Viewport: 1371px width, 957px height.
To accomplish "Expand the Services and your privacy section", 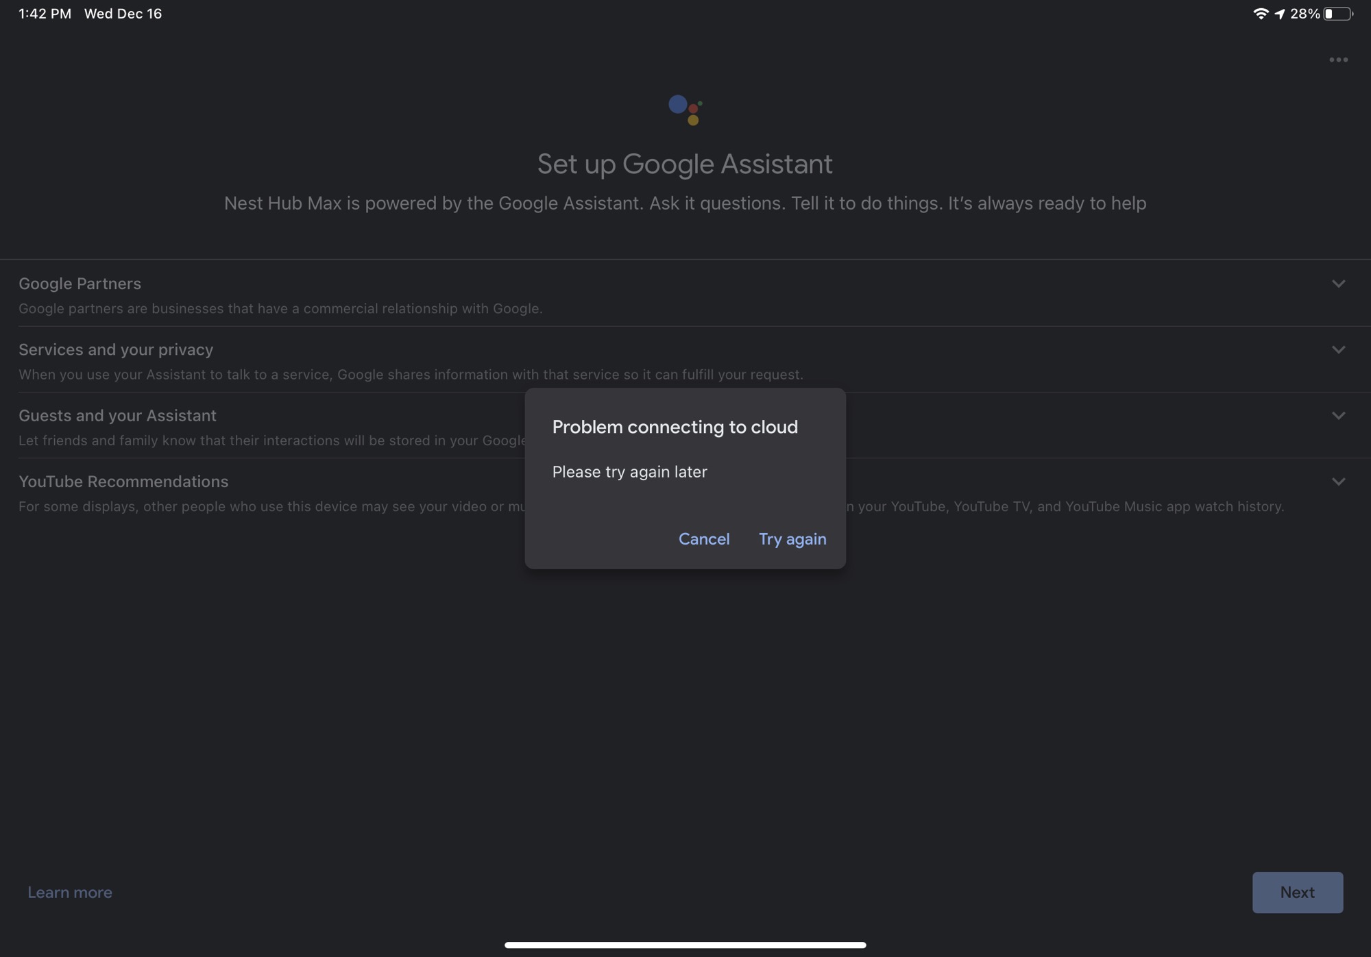I will (1338, 349).
